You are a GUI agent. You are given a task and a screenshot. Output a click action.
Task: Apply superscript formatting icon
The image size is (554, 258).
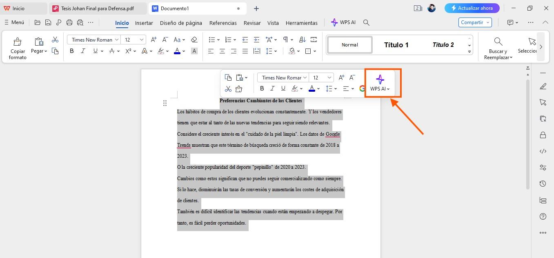pos(128,51)
